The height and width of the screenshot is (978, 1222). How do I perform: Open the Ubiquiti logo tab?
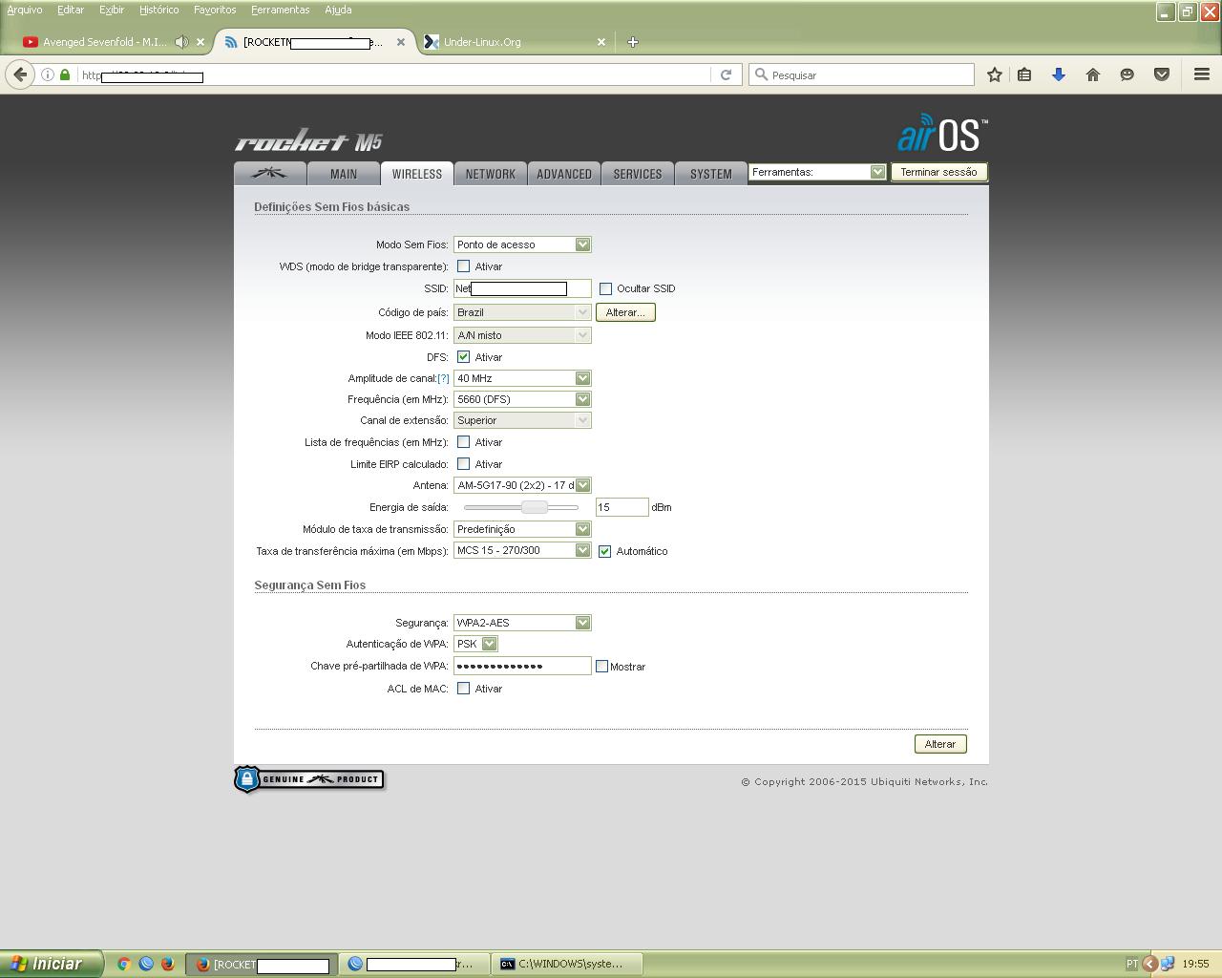[x=270, y=173]
